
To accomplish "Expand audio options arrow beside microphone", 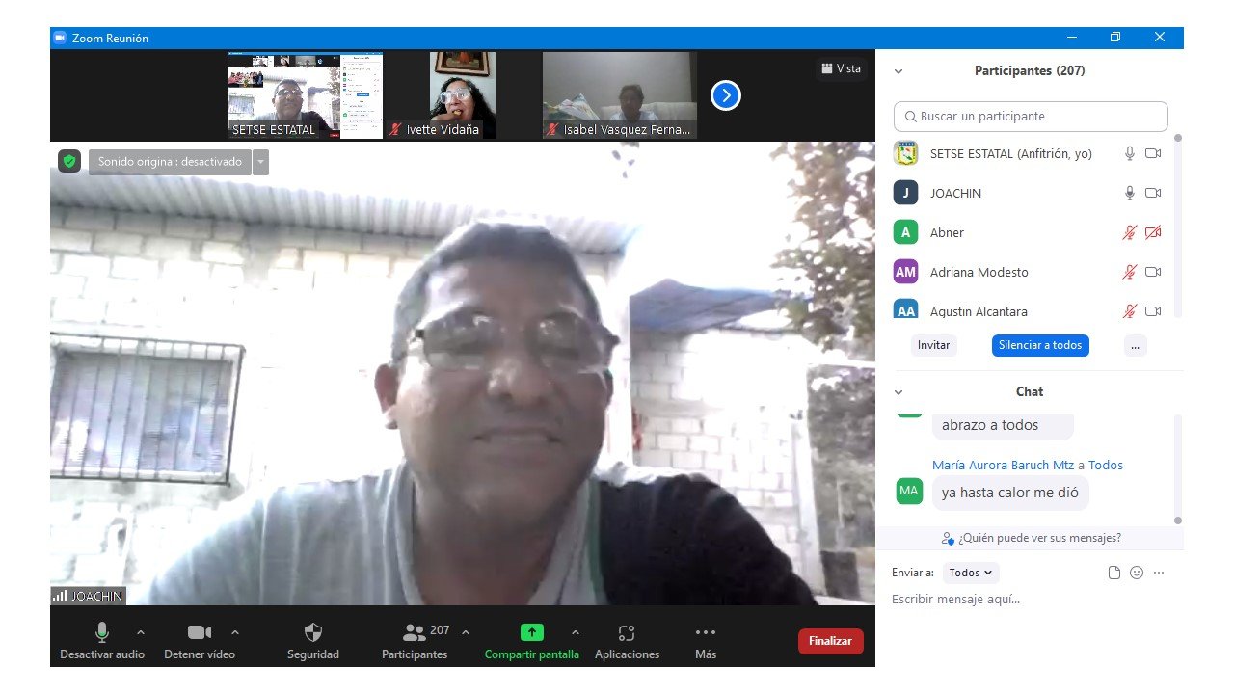I will [x=141, y=633].
